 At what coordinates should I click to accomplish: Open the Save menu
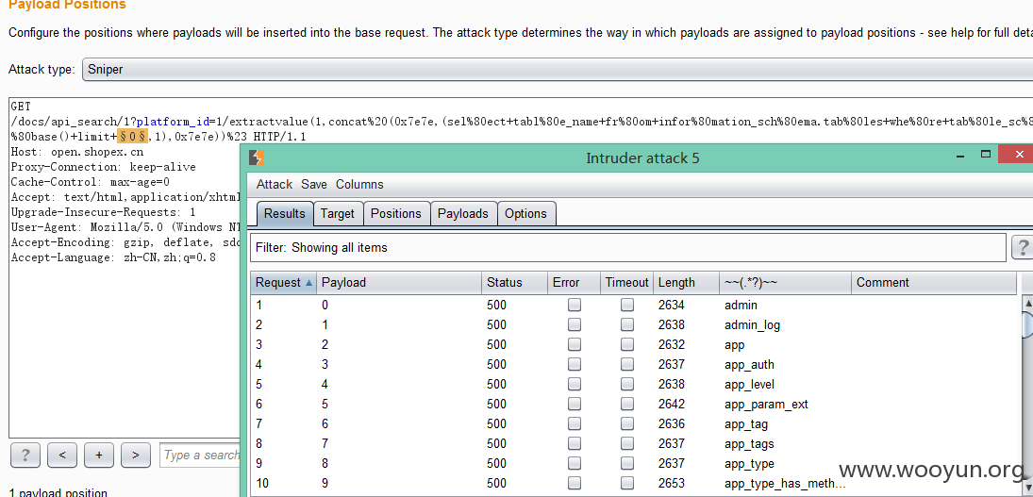coord(313,184)
